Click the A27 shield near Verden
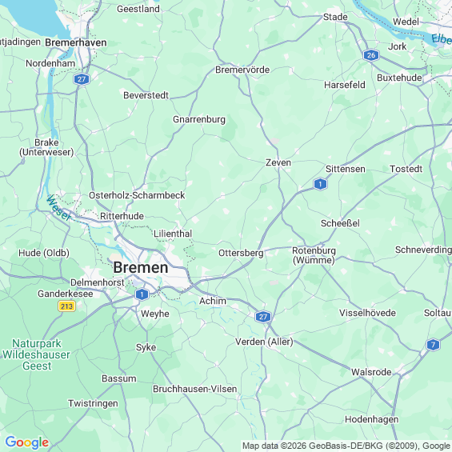Viewport: 452px width, 452px height. coord(263,317)
